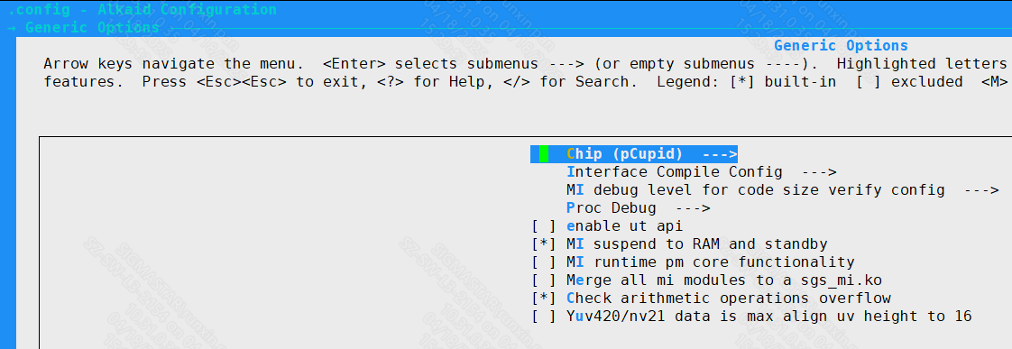
Task: Click the .config - Alkaid Configuration title
Action: click(x=142, y=10)
